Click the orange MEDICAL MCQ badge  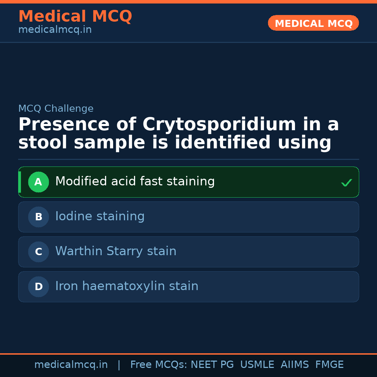coord(313,23)
